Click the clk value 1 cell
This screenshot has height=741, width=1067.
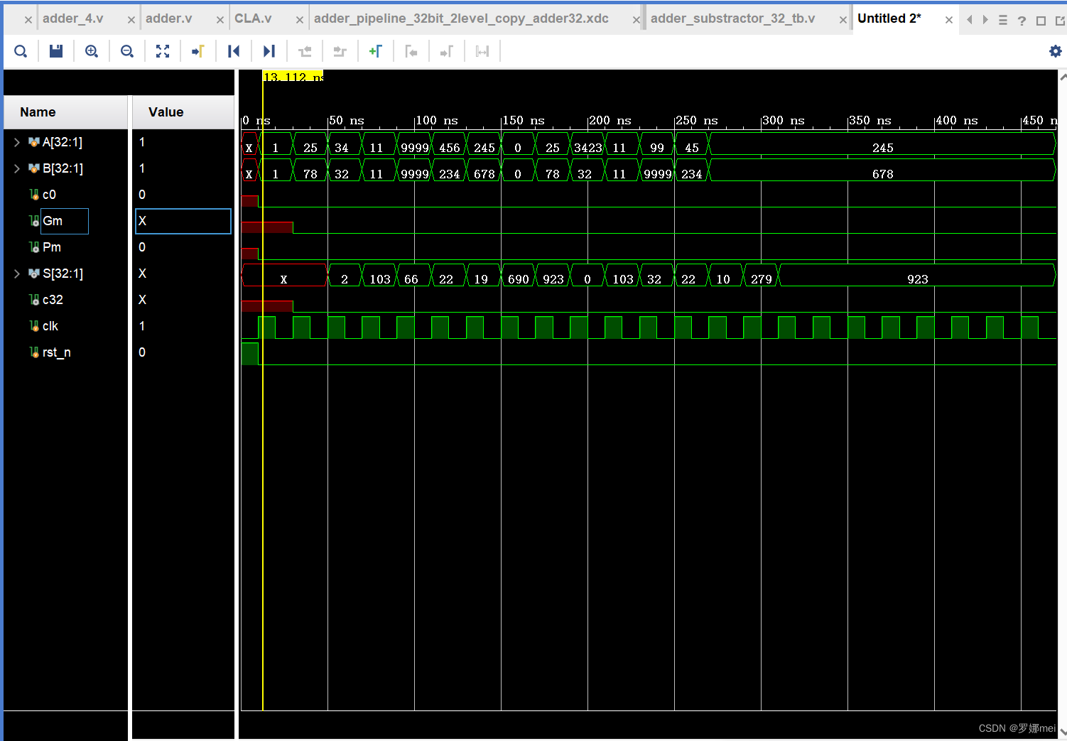click(x=183, y=326)
